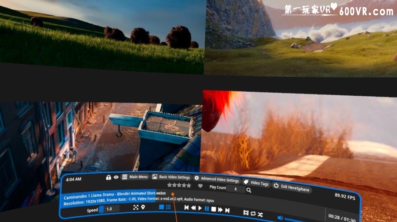Stop the video playback

click(213, 209)
